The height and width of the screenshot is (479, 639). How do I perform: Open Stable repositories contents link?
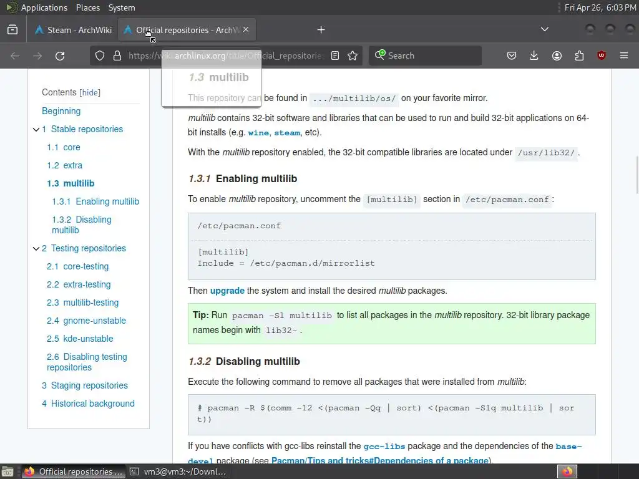point(82,129)
